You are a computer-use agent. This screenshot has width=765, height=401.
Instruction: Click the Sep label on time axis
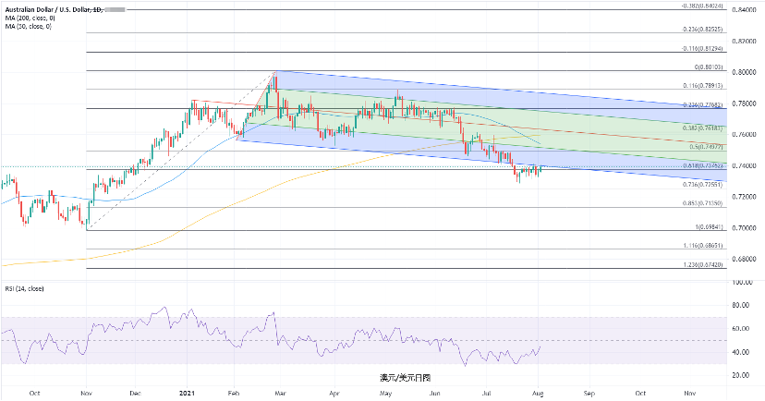click(589, 394)
